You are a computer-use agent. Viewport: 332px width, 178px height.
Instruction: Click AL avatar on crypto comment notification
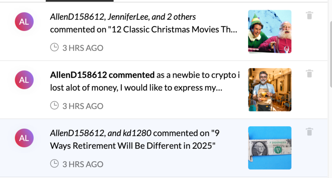pyautogui.click(x=24, y=80)
